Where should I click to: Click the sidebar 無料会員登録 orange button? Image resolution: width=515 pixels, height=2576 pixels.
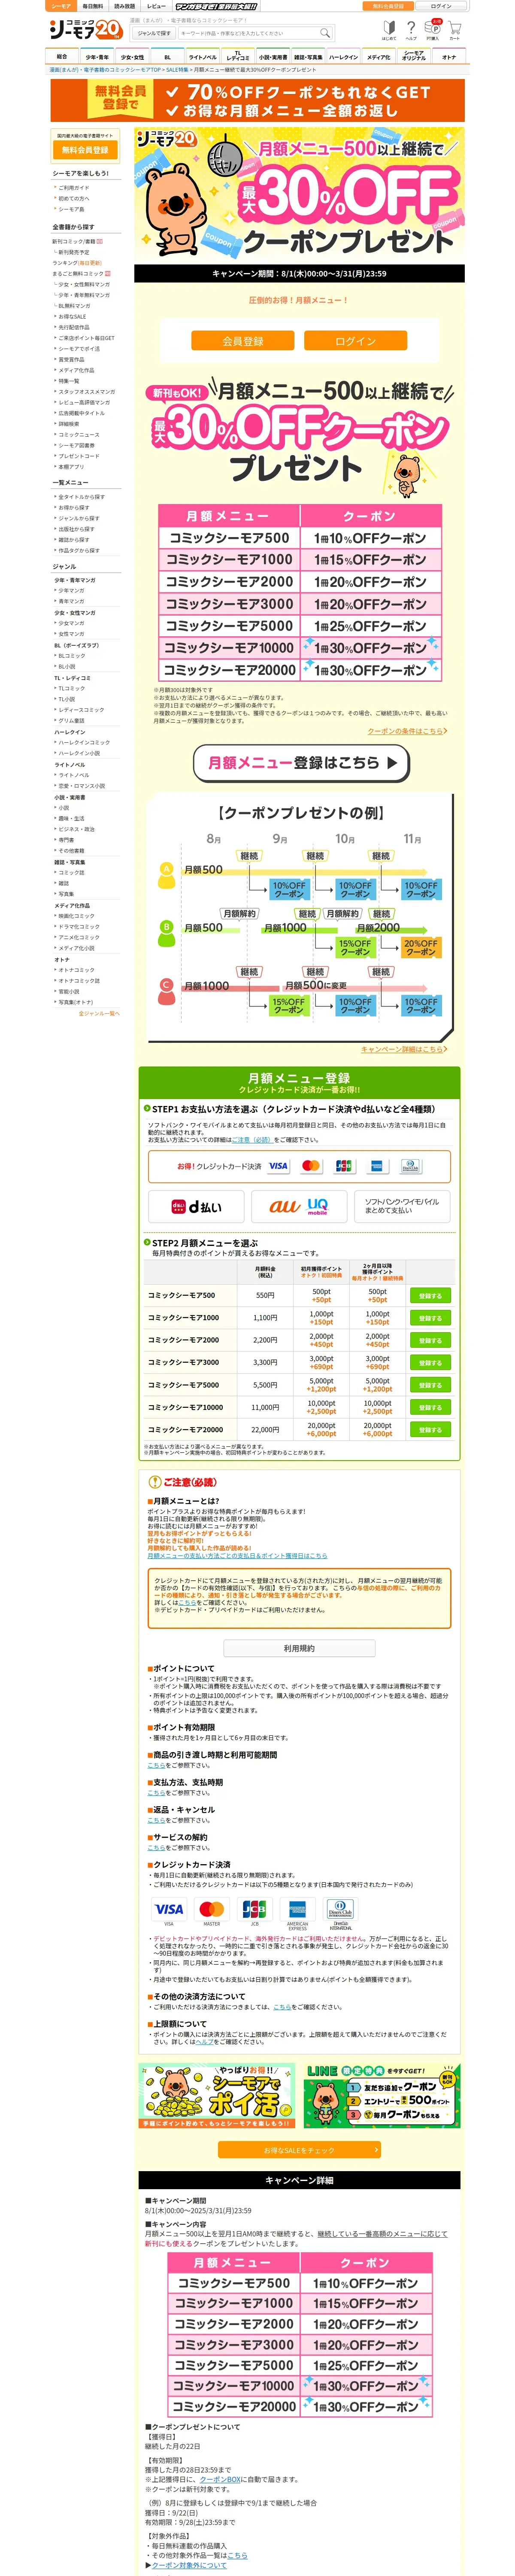click(85, 150)
